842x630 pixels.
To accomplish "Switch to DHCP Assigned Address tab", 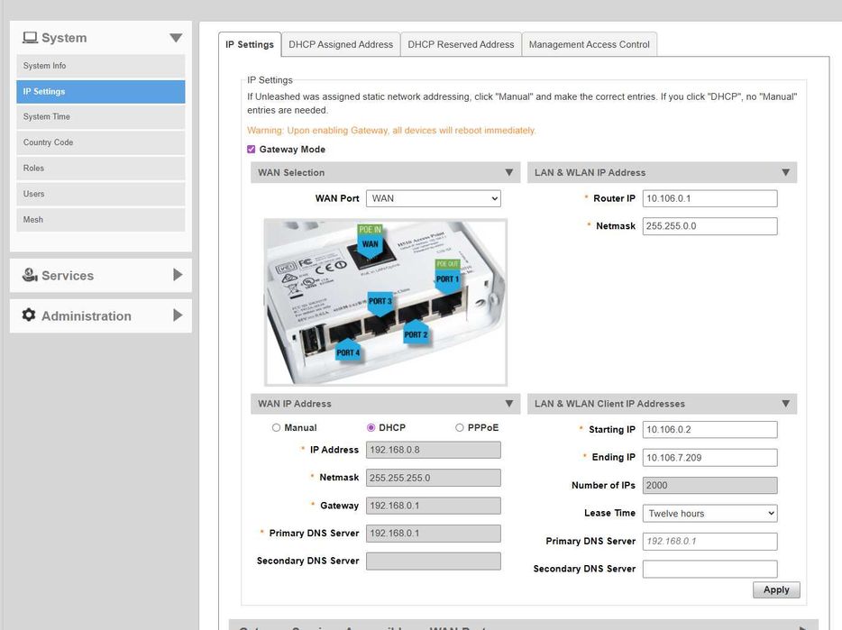I will tap(341, 44).
